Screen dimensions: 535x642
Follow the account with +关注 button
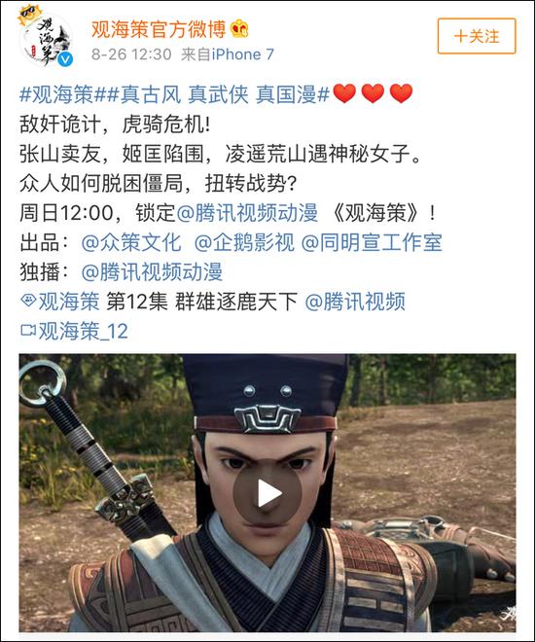pos(477,36)
